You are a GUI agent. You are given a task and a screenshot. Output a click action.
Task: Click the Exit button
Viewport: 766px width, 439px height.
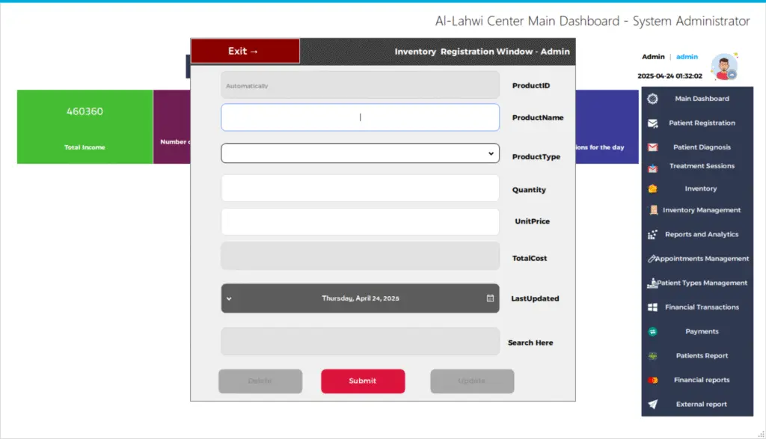point(245,52)
